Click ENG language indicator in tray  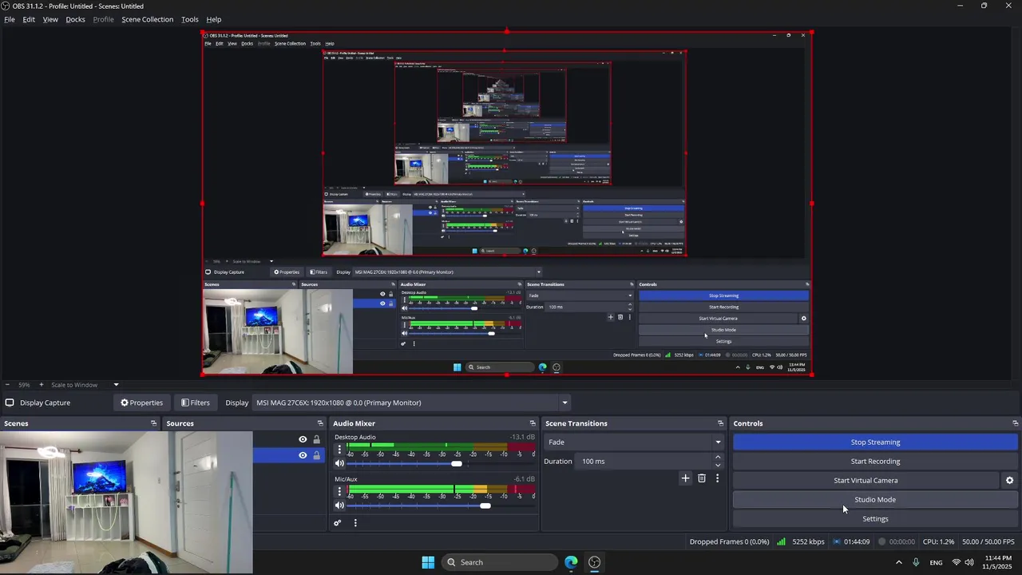pyautogui.click(x=936, y=562)
